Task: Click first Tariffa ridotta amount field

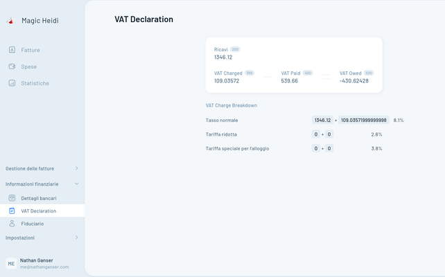Action: coord(316,134)
